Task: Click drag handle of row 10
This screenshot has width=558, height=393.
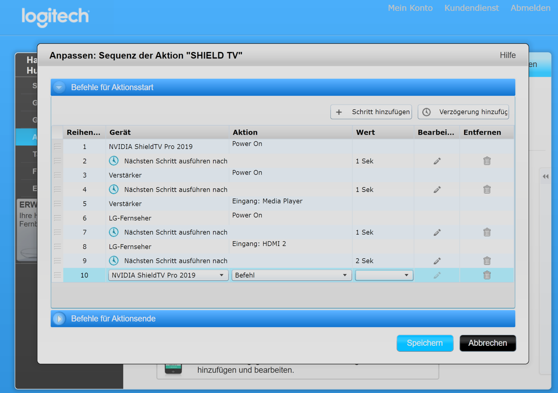Action: pyautogui.click(x=58, y=275)
